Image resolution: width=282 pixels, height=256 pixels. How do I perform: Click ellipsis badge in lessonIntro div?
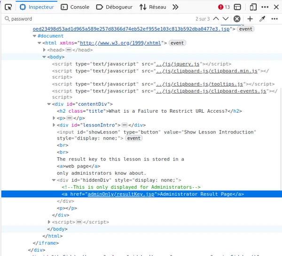tap(125, 125)
